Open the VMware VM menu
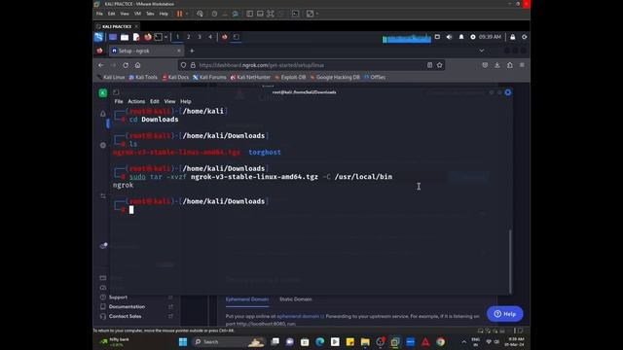Image resolution: width=623 pixels, height=350 pixels. pos(137,14)
